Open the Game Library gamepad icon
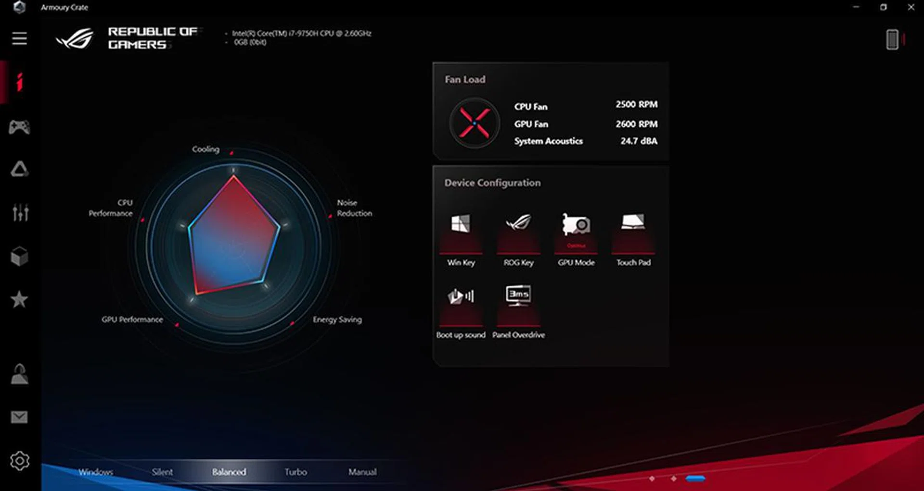This screenshot has width=924, height=491. pyautogui.click(x=19, y=127)
